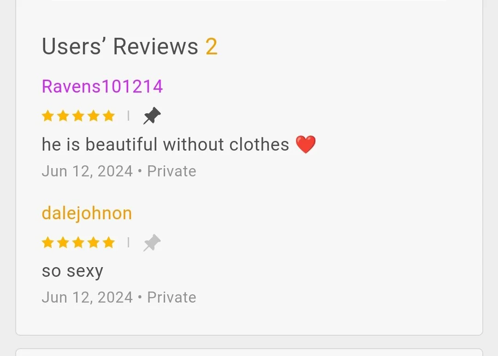Select the "he is beautiful without clothes" review text
This screenshot has width=498, height=356.
[166, 144]
